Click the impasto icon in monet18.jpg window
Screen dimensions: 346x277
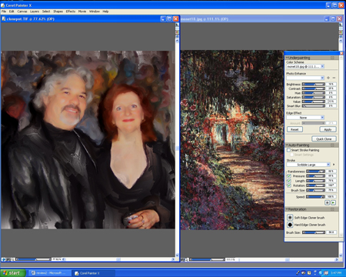tap(341, 37)
